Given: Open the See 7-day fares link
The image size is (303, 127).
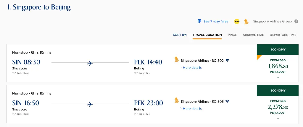Looking at the screenshot, I should (216, 22).
